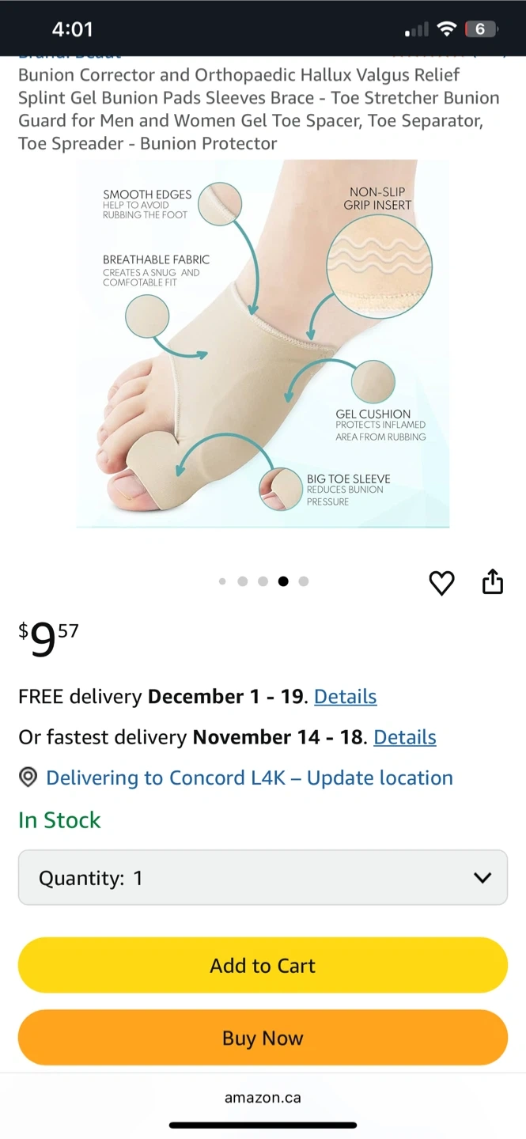Tap the bunion sleeve product image
Screen dimensions: 526x1139
pos(263,344)
